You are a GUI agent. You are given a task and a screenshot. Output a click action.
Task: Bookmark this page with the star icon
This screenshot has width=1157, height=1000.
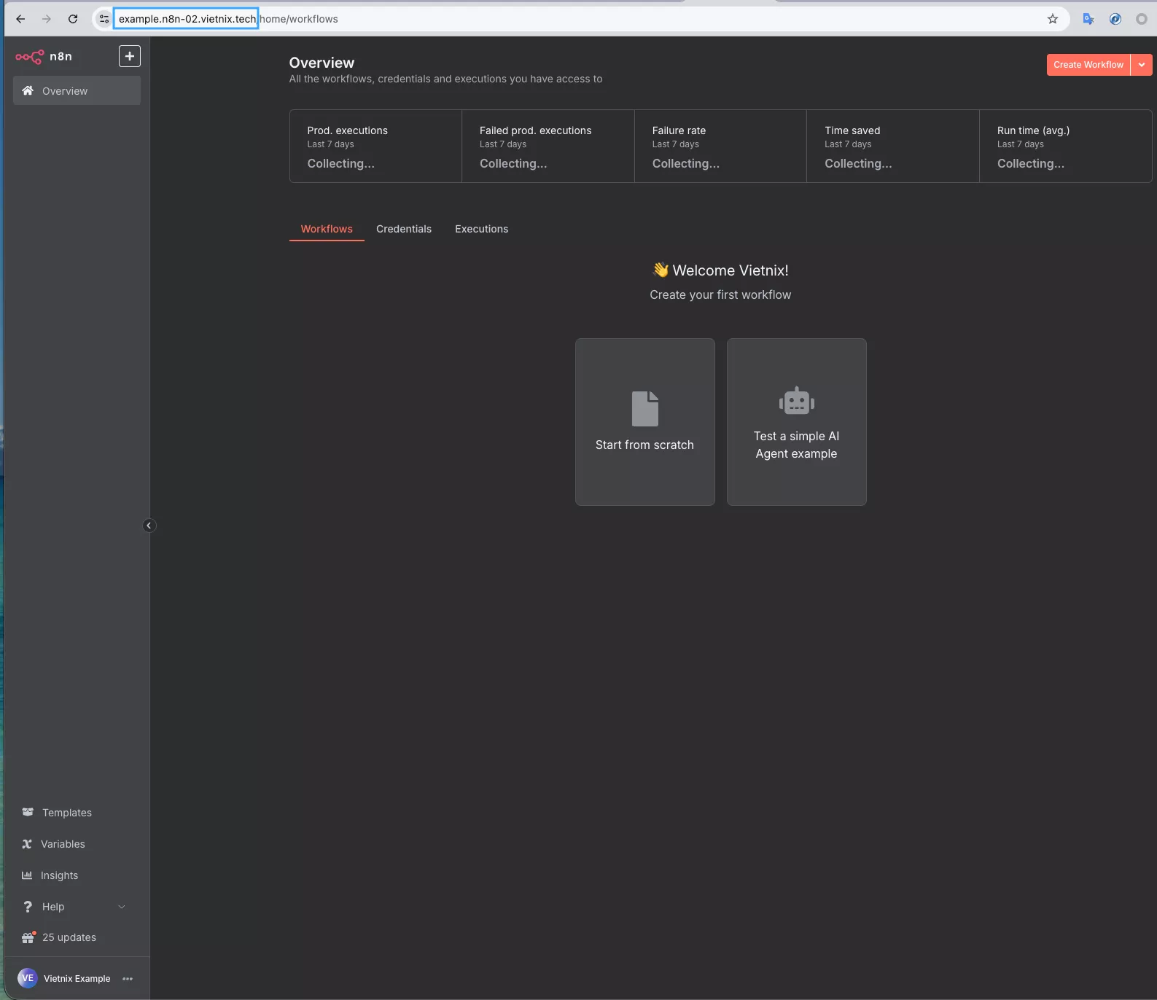(x=1052, y=19)
